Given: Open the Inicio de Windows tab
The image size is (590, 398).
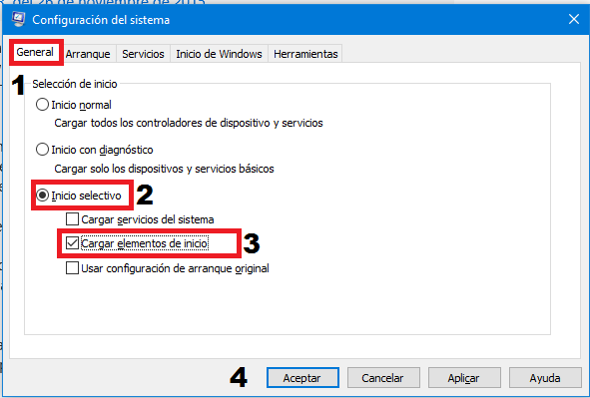Looking at the screenshot, I should 219,54.
